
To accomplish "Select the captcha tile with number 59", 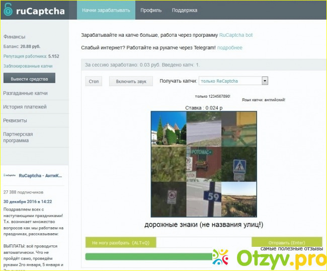I will pos(203,199).
